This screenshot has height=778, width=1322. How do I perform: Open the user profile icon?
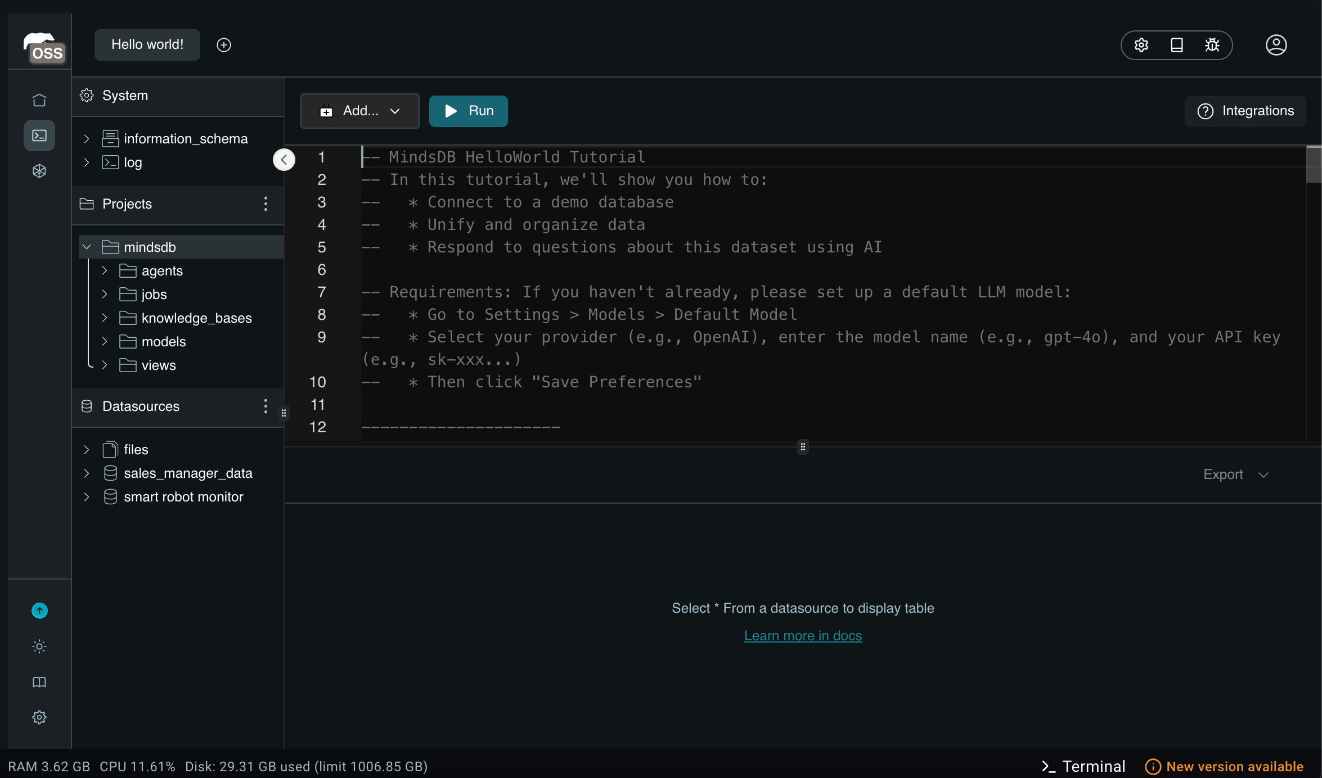pos(1276,45)
